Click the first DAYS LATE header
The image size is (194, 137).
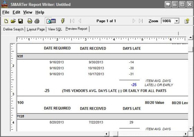point(132,49)
